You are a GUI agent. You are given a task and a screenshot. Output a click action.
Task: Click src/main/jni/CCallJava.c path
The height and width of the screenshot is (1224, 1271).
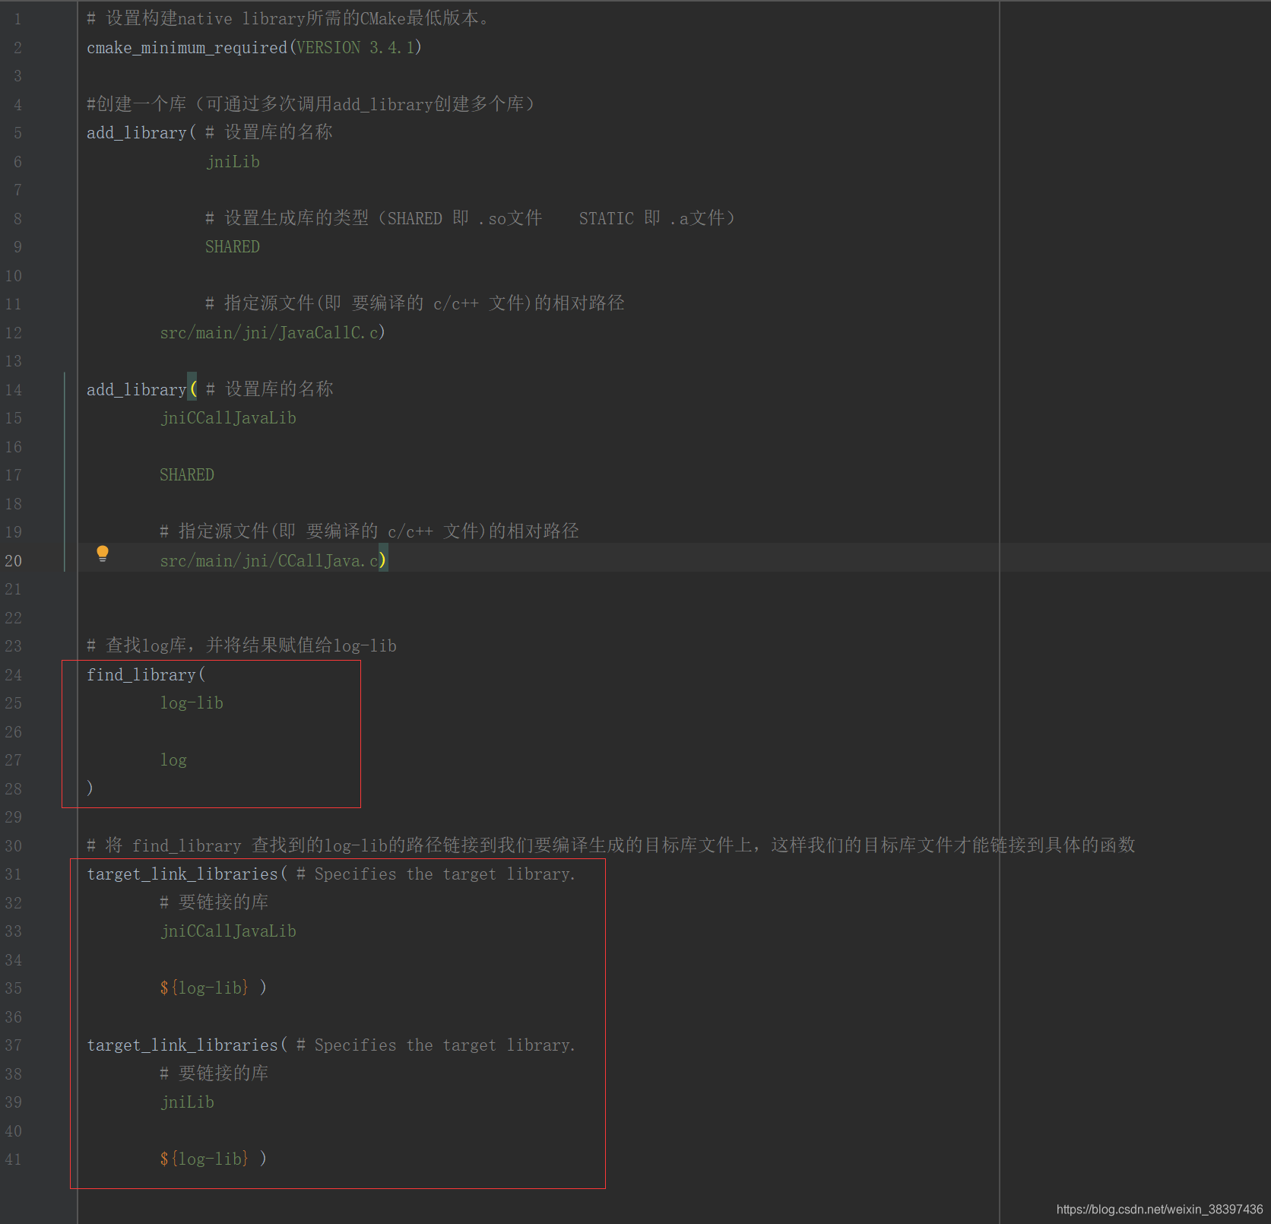(x=269, y=561)
